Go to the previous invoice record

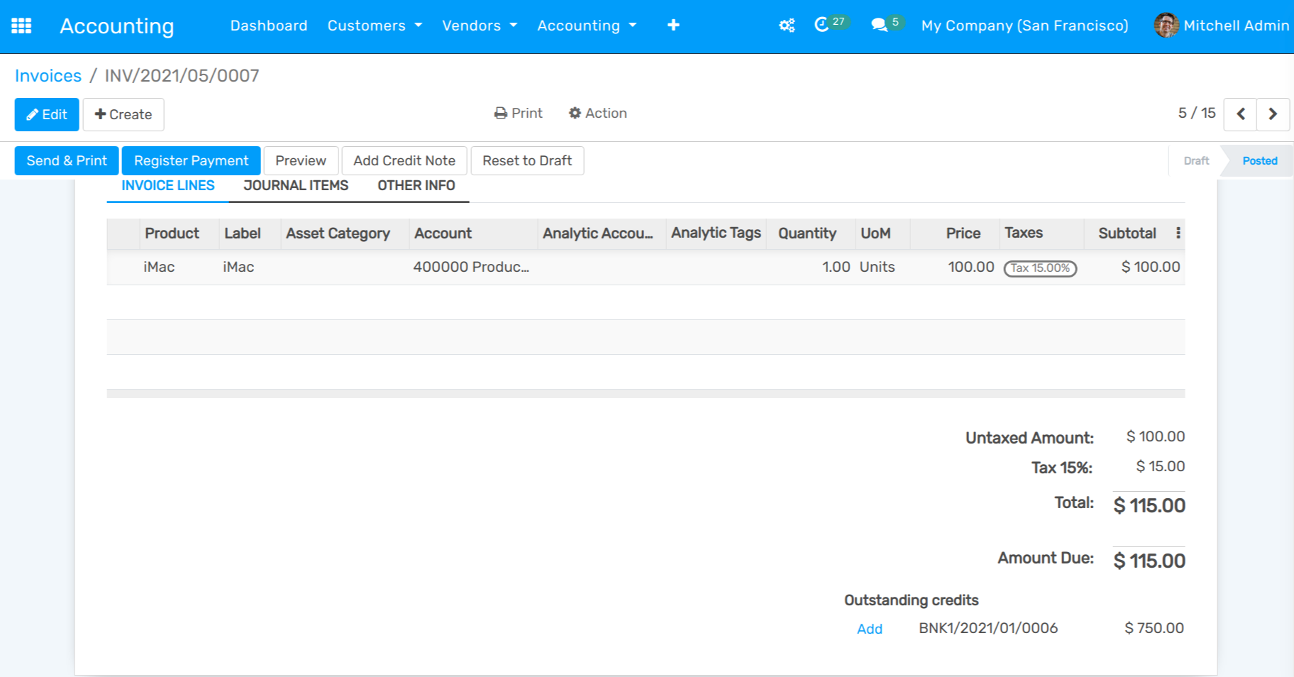tap(1241, 114)
